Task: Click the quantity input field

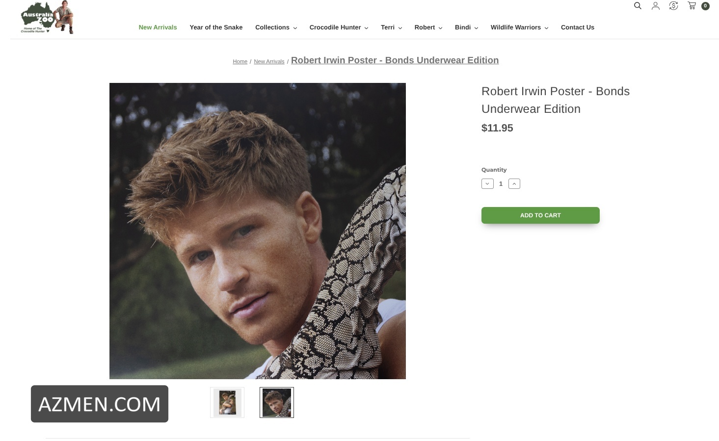Action: (x=501, y=184)
